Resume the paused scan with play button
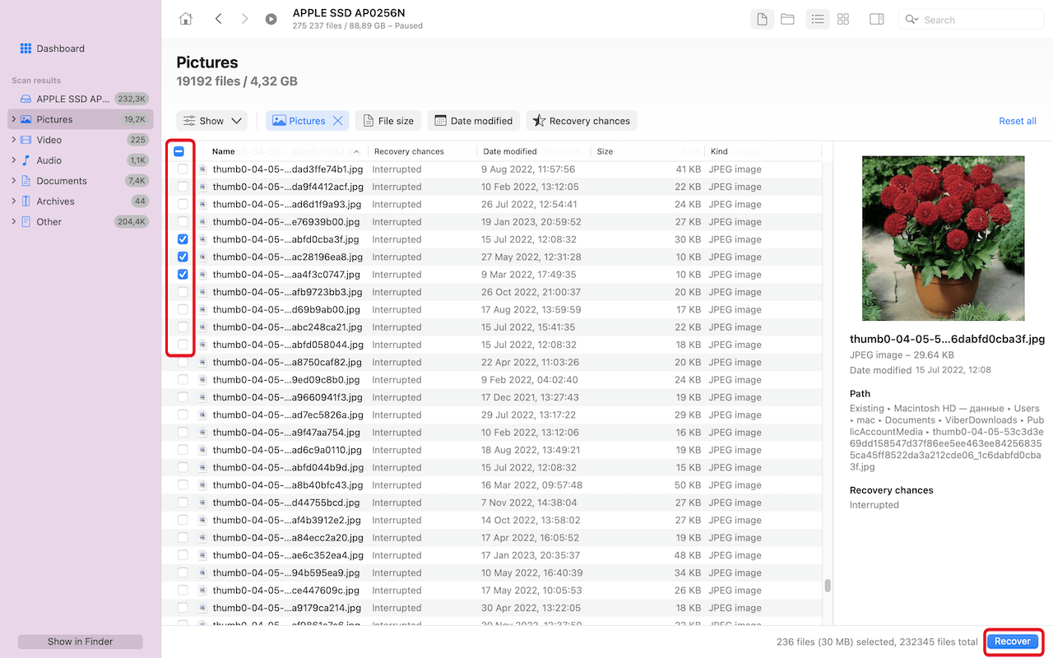The height and width of the screenshot is (658, 1053). point(271,19)
